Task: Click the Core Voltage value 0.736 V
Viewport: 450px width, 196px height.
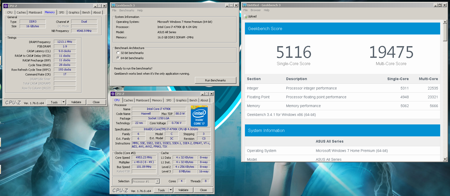Action: [x=177, y=123]
